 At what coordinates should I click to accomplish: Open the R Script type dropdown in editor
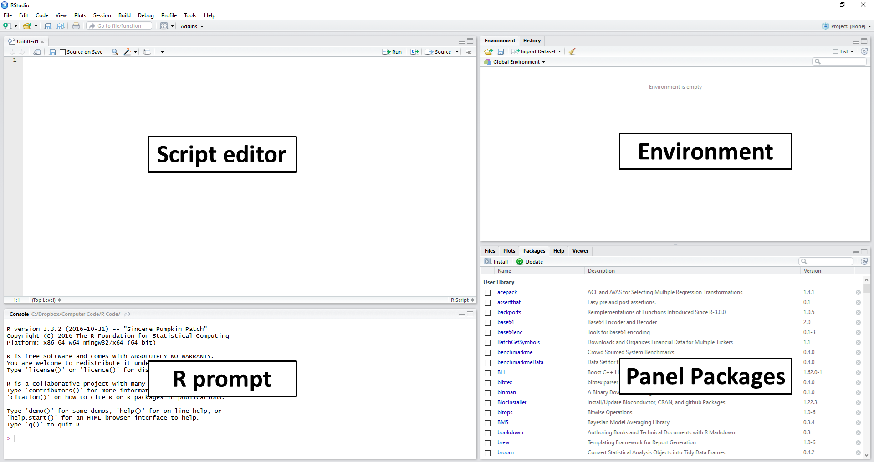[x=461, y=300]
